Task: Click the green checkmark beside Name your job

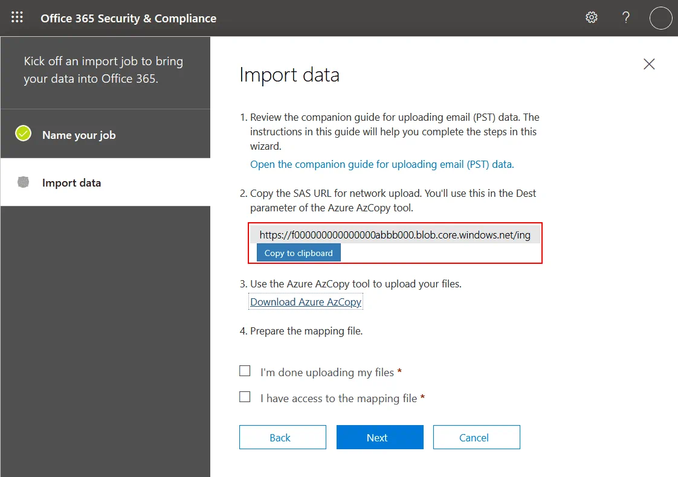Action: 24,134
